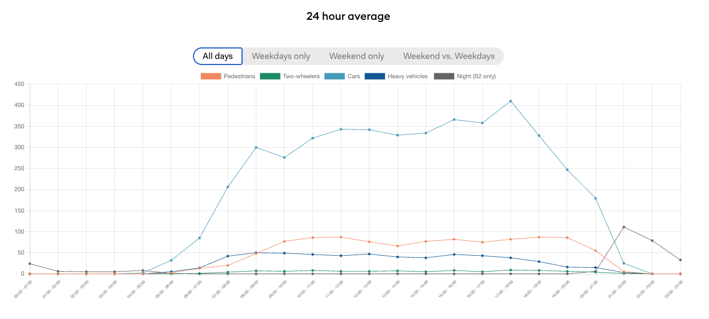
Task: Click Heavy vehicles point at 07:00 - 08:00
Action: point(228,256)
